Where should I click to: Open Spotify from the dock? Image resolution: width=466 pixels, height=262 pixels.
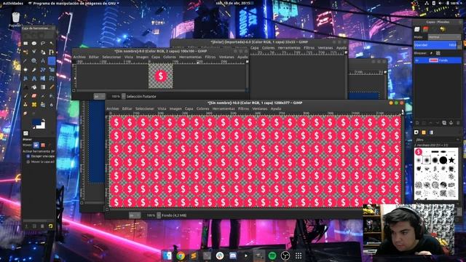click(272, 255)
